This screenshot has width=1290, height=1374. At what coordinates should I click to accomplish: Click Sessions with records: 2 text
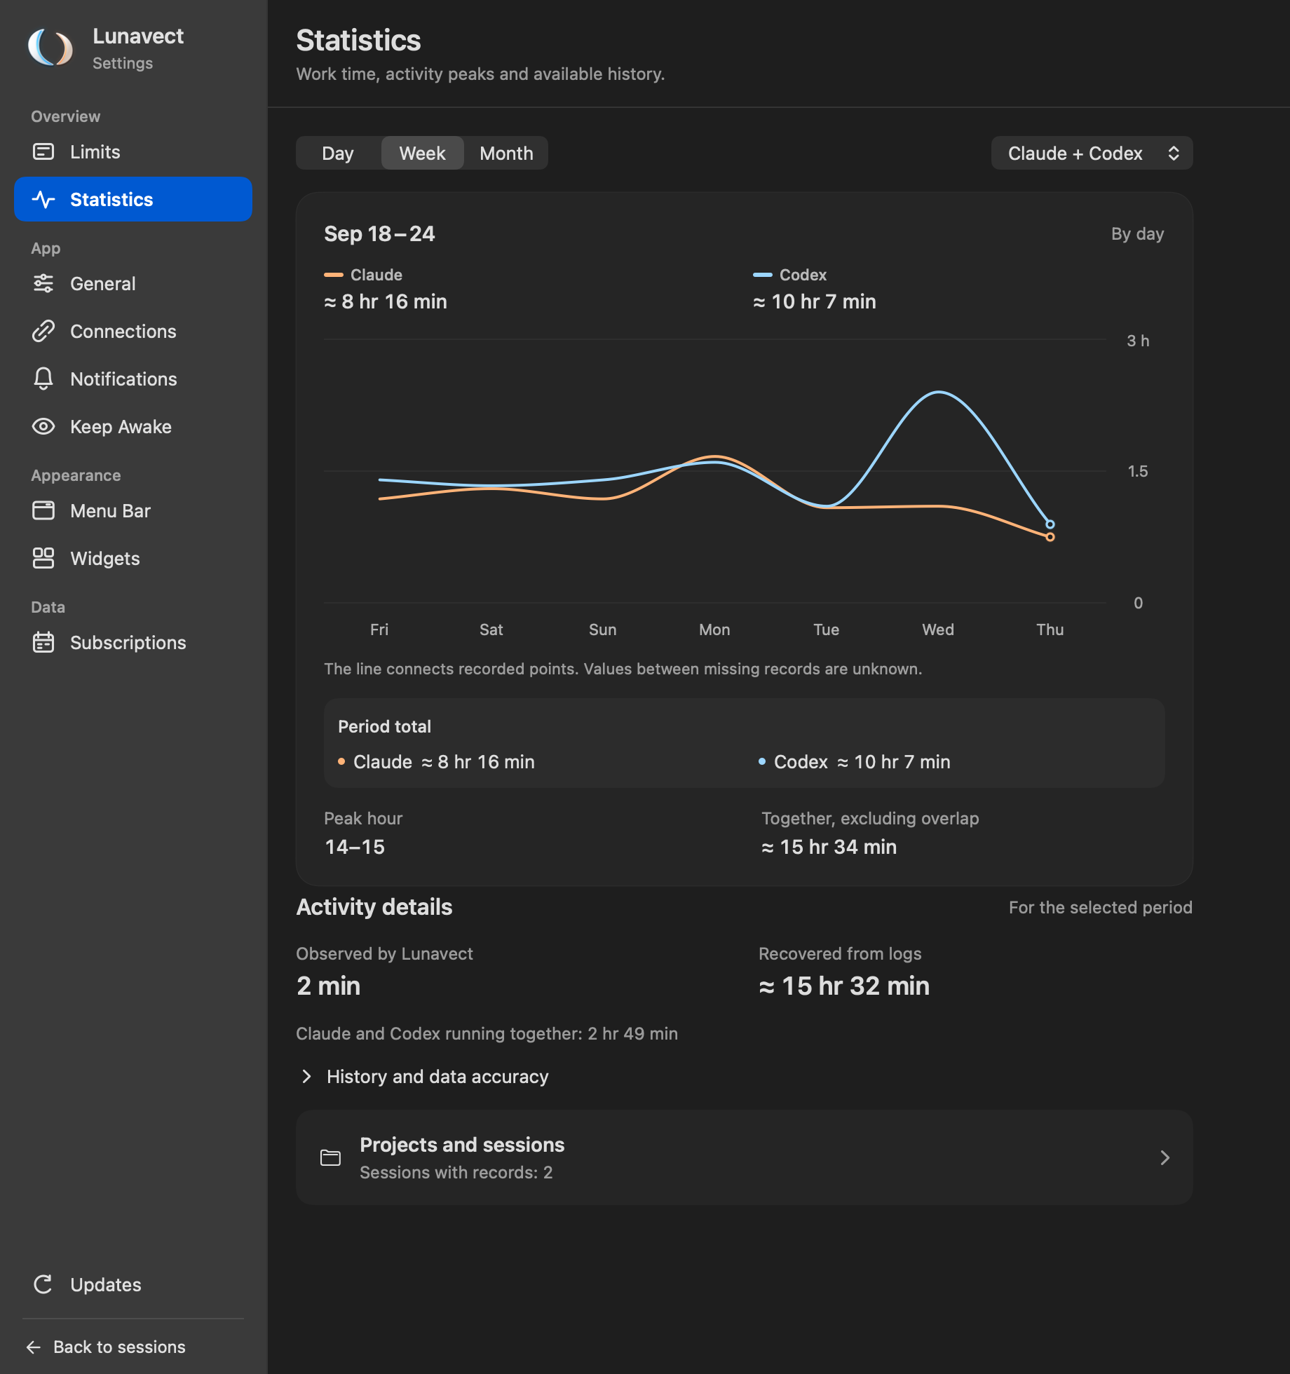456,1172
